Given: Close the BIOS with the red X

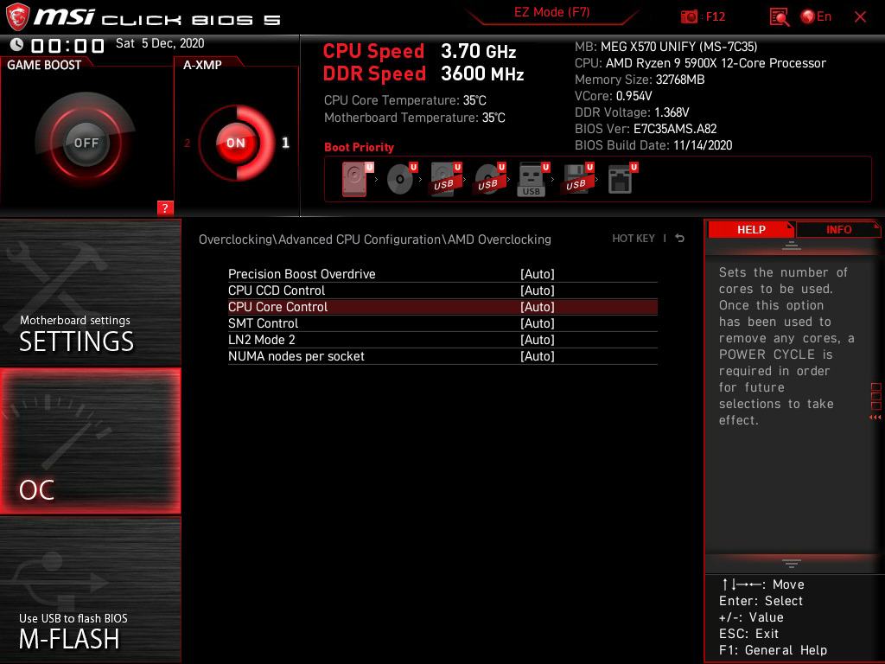Looking at the screenshot, I should tap(860, 17).
